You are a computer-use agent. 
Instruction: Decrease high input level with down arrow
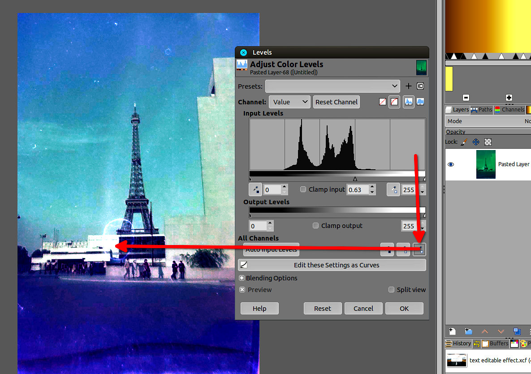(x=422, y=193)
